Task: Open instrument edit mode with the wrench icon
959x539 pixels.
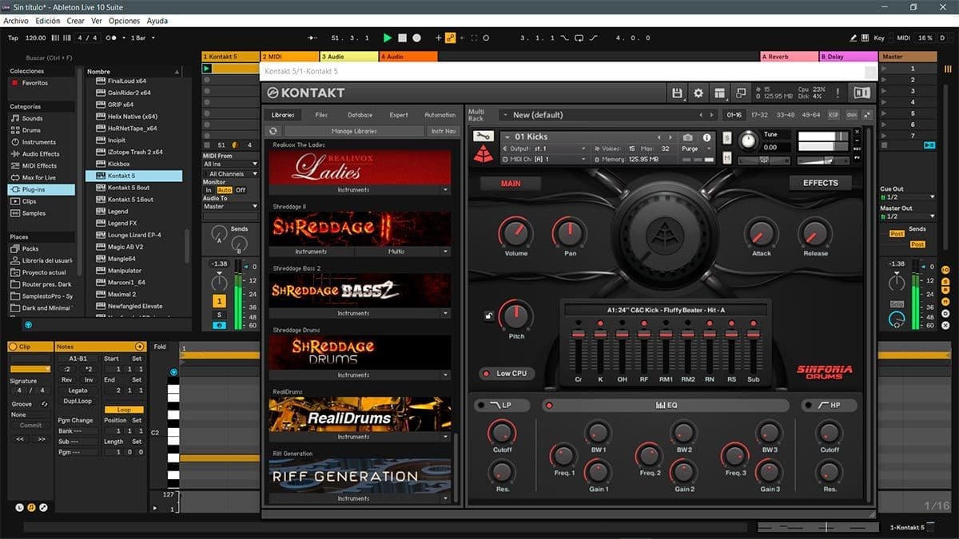Action: click(x=483, y=137)
